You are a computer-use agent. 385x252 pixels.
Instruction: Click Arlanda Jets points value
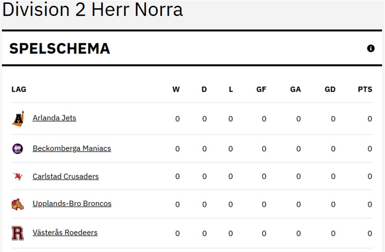point(370,119)
